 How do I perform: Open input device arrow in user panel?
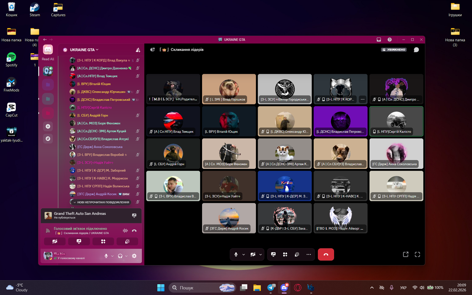[112, 256]
